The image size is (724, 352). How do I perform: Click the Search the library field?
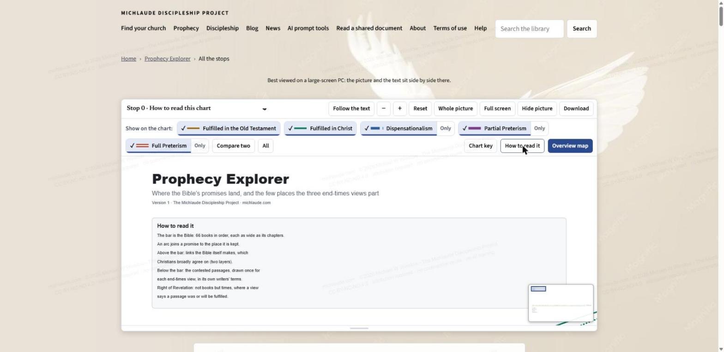530,29
